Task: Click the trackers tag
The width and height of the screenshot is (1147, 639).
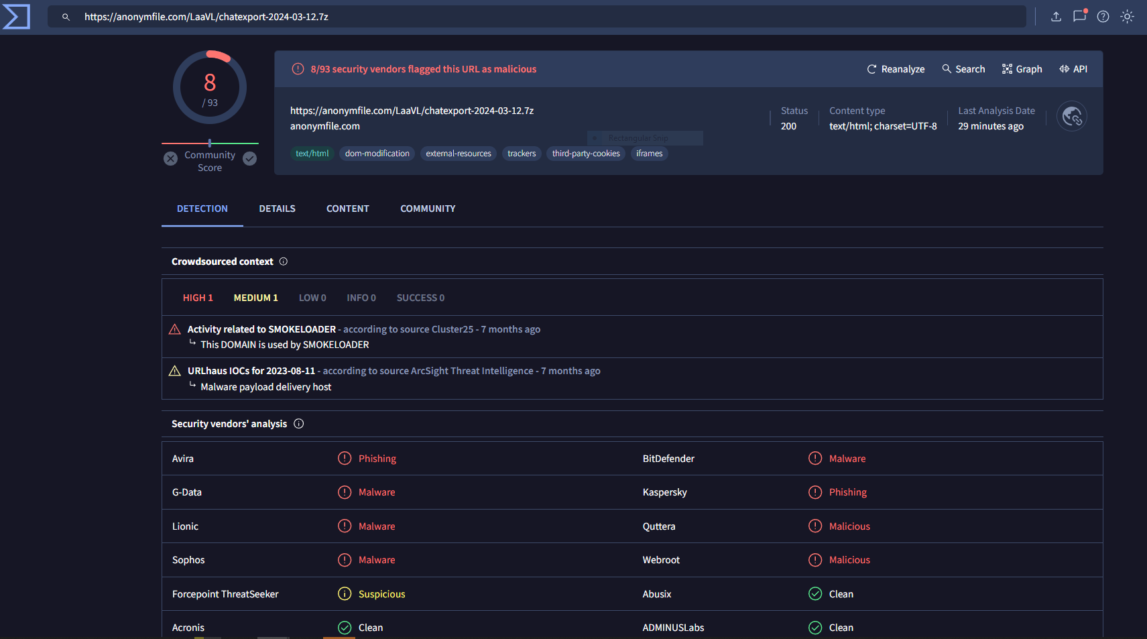Action: click(x=522, y=154)
